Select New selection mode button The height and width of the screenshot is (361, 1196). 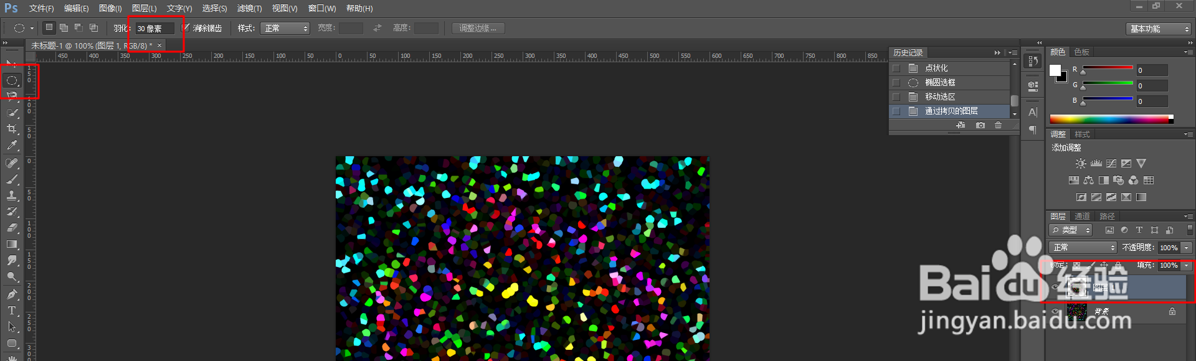point(49,27)
